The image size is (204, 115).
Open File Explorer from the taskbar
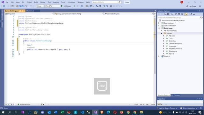[141, 112]
